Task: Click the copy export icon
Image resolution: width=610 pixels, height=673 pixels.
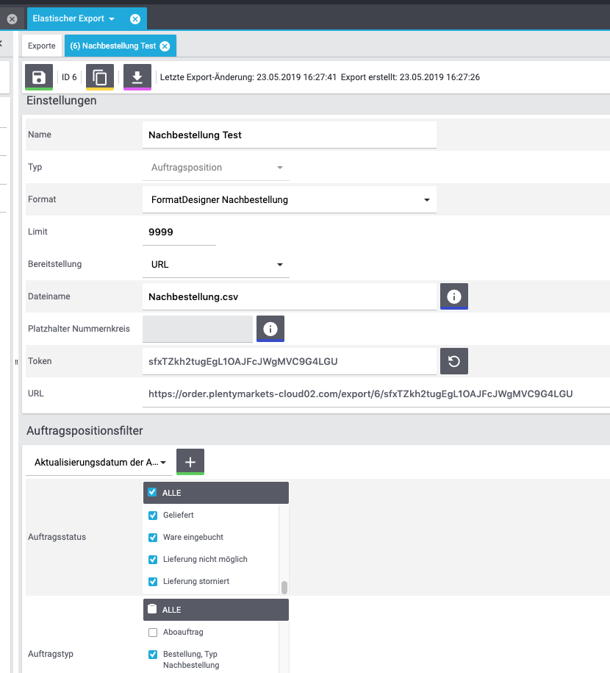Action: 100,76
